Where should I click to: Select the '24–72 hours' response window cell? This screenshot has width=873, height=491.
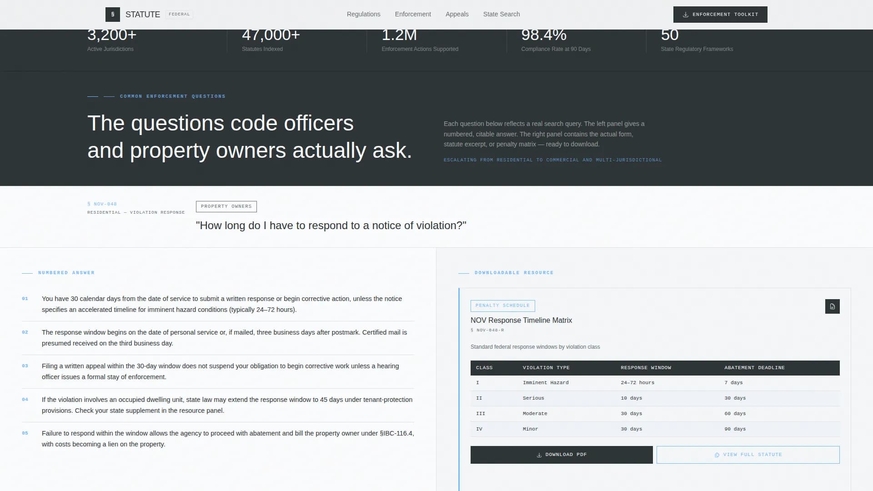click(x=637, y=383)
